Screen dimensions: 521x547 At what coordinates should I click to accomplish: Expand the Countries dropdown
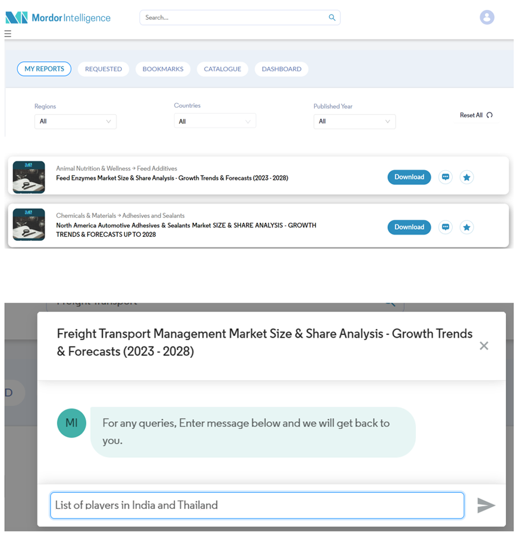pos(215,122)
